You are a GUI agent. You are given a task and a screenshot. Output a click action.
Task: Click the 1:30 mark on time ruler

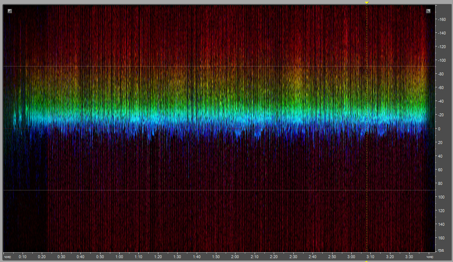[x=177, y=257]
